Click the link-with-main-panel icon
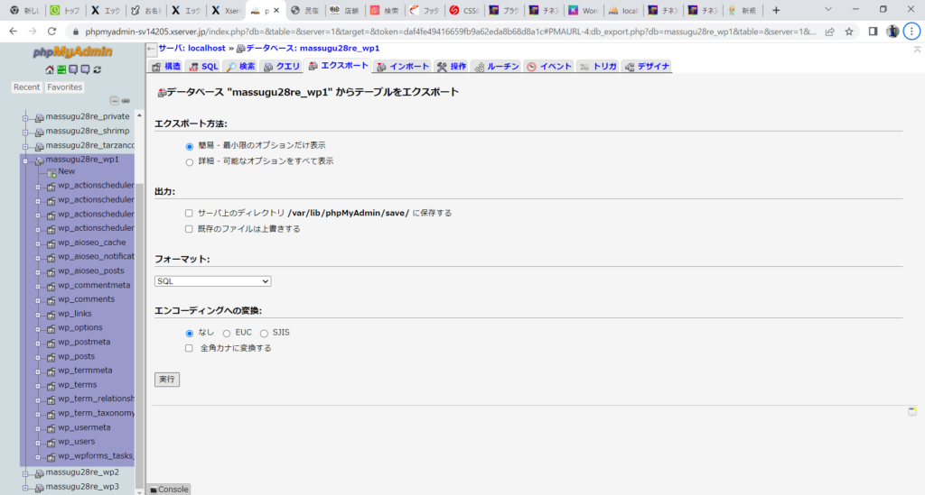The image size is (925, 495). 126,101
